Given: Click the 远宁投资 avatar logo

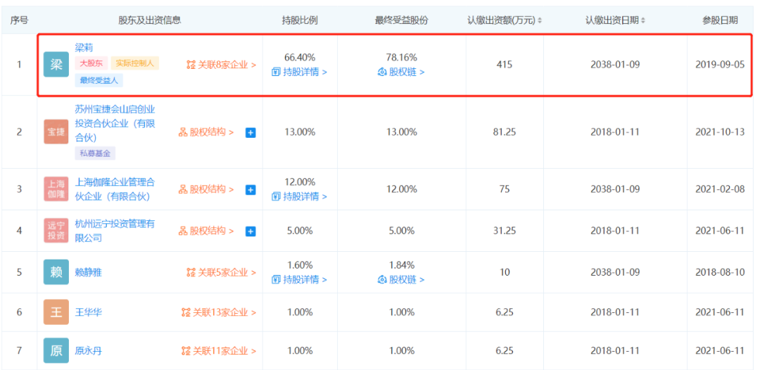Looking at the screenshot, I should (x=56, y=231).
